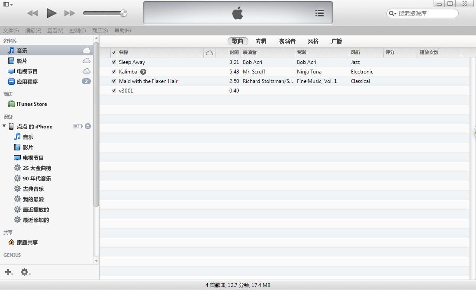476x290 pixels.
Task: Open the 文件(F) menu
Action: 11,31
